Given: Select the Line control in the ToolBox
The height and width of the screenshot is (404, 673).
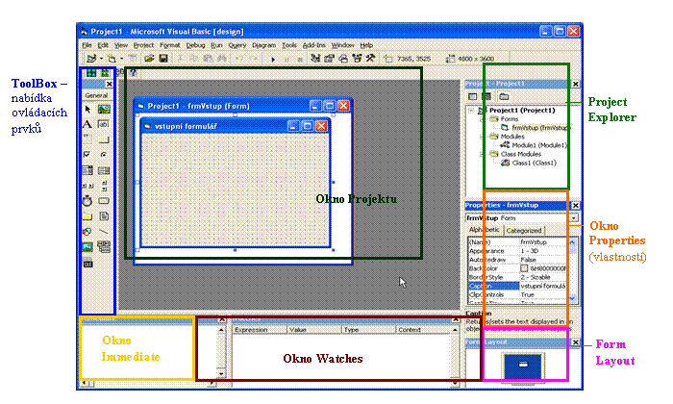Looking at the screenshot, I should coord(104,232).
